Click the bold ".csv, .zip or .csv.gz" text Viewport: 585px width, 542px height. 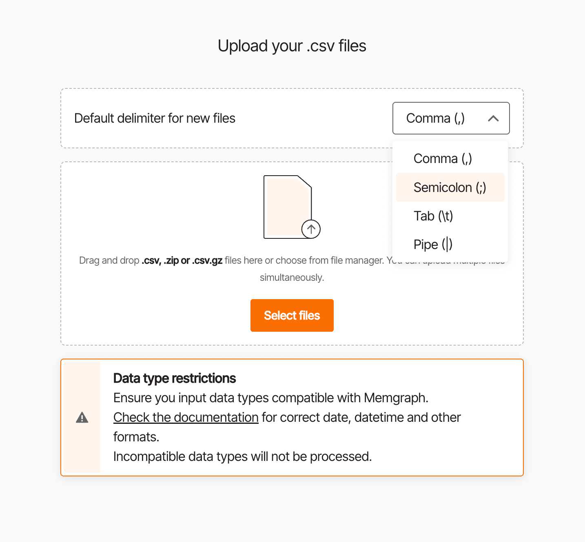click(182, 260)
